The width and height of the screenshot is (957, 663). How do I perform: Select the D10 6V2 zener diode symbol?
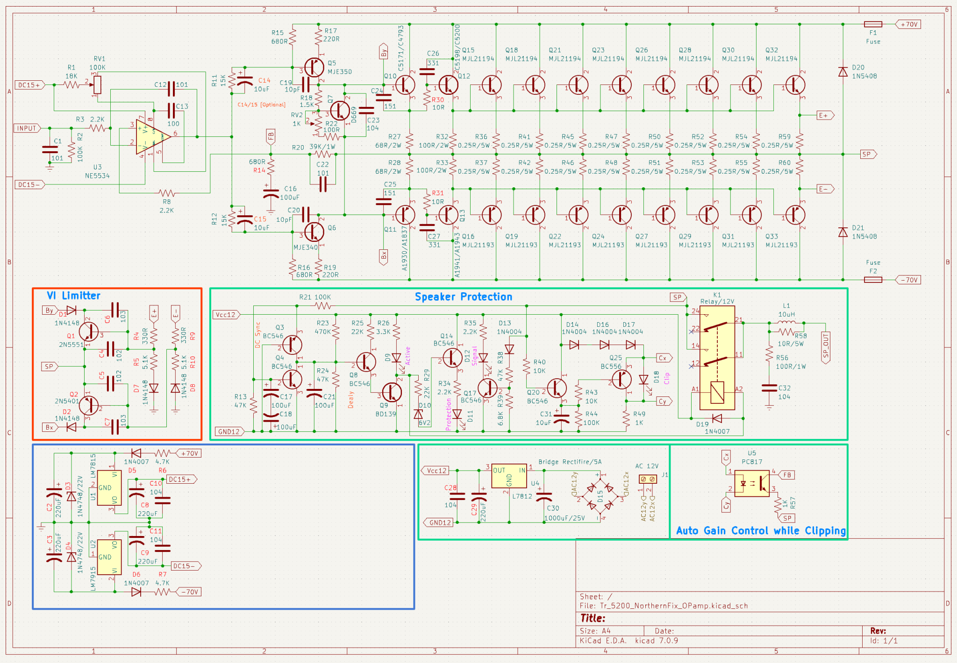click(x=418, y=414)
